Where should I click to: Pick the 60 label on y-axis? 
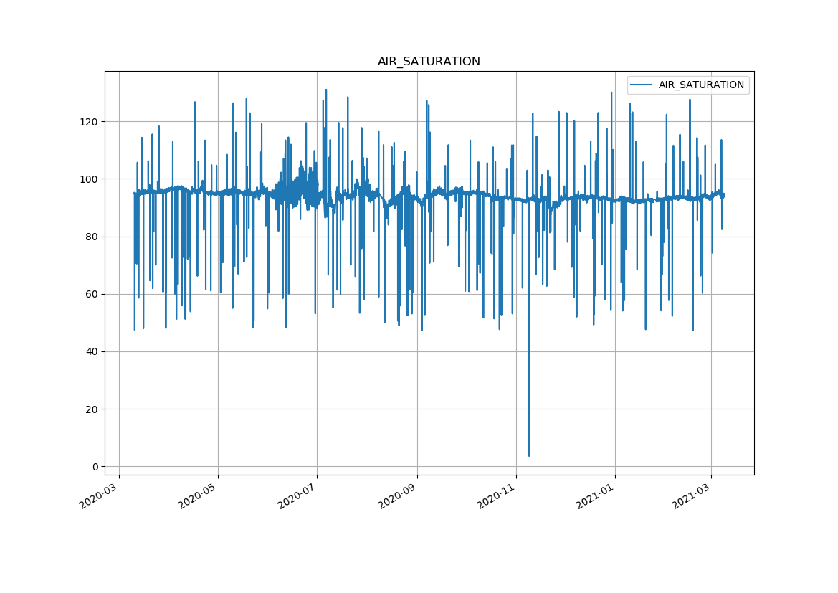click(x=92, y=294)
